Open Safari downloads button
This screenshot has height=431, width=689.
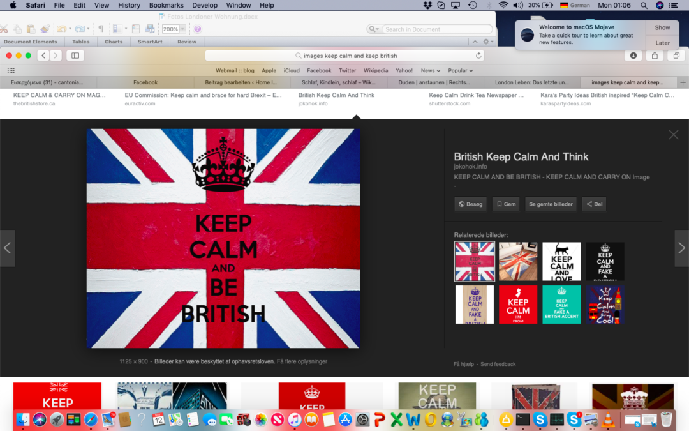633,56
